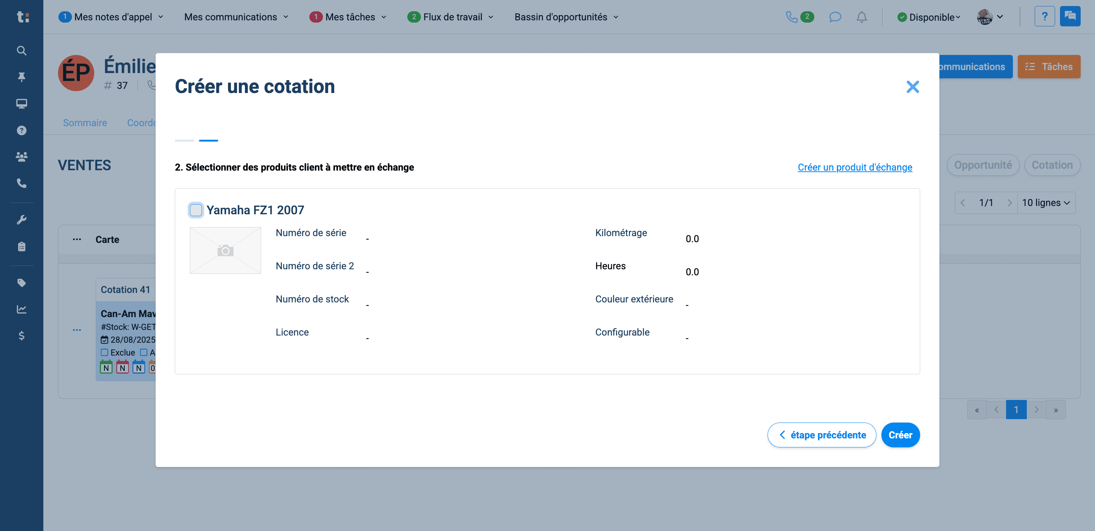Click the orange Tâches button
The width and height of the screenshot is (1095, 531).
(x=1049, y=67)
